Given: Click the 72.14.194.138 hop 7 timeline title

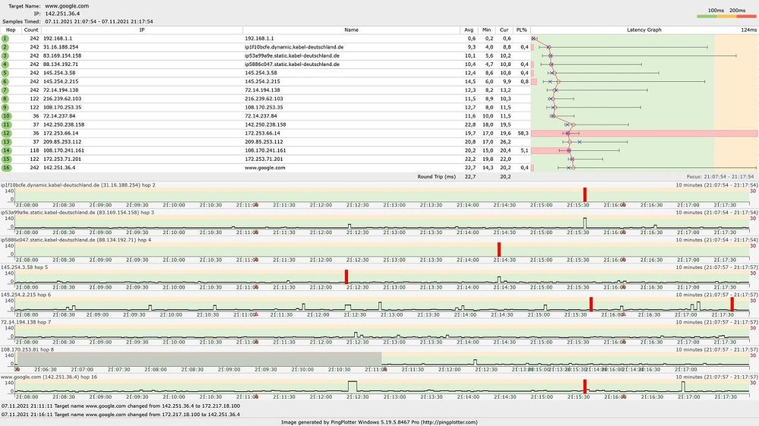Looking at the screenshot, I should click(x=26, y=322).
